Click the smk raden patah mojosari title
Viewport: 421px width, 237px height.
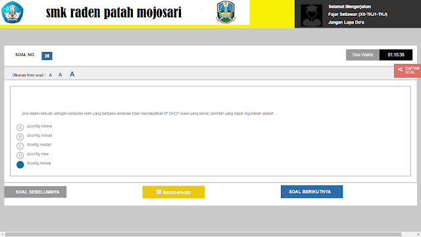pos(114,13)
